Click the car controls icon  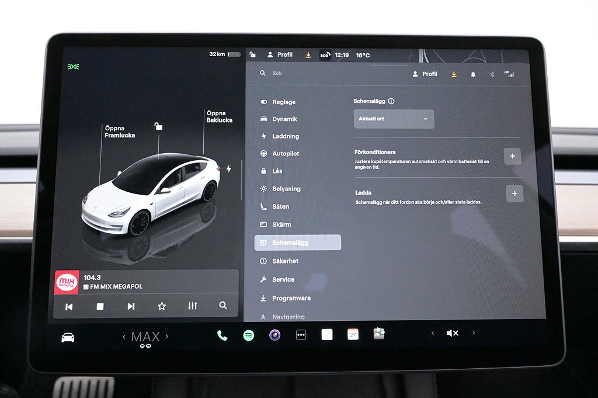[68, 337]
